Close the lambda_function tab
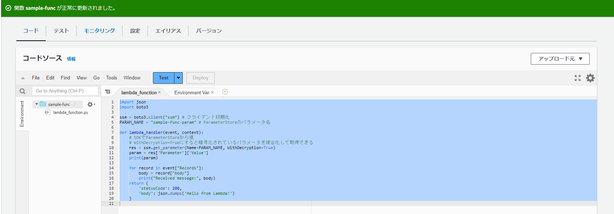The image size is (614, 214). [x=159, y=92]
